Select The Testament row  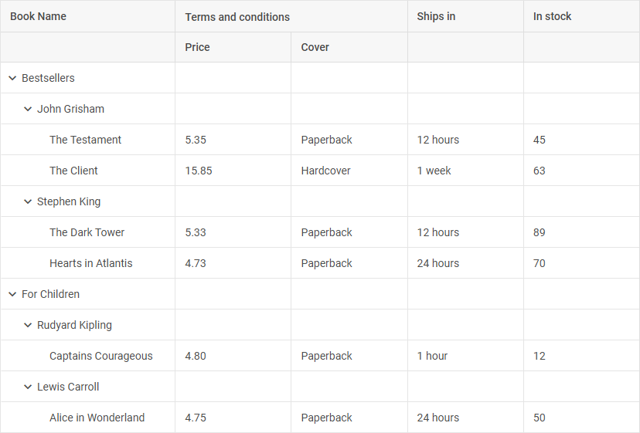point(86,140)
